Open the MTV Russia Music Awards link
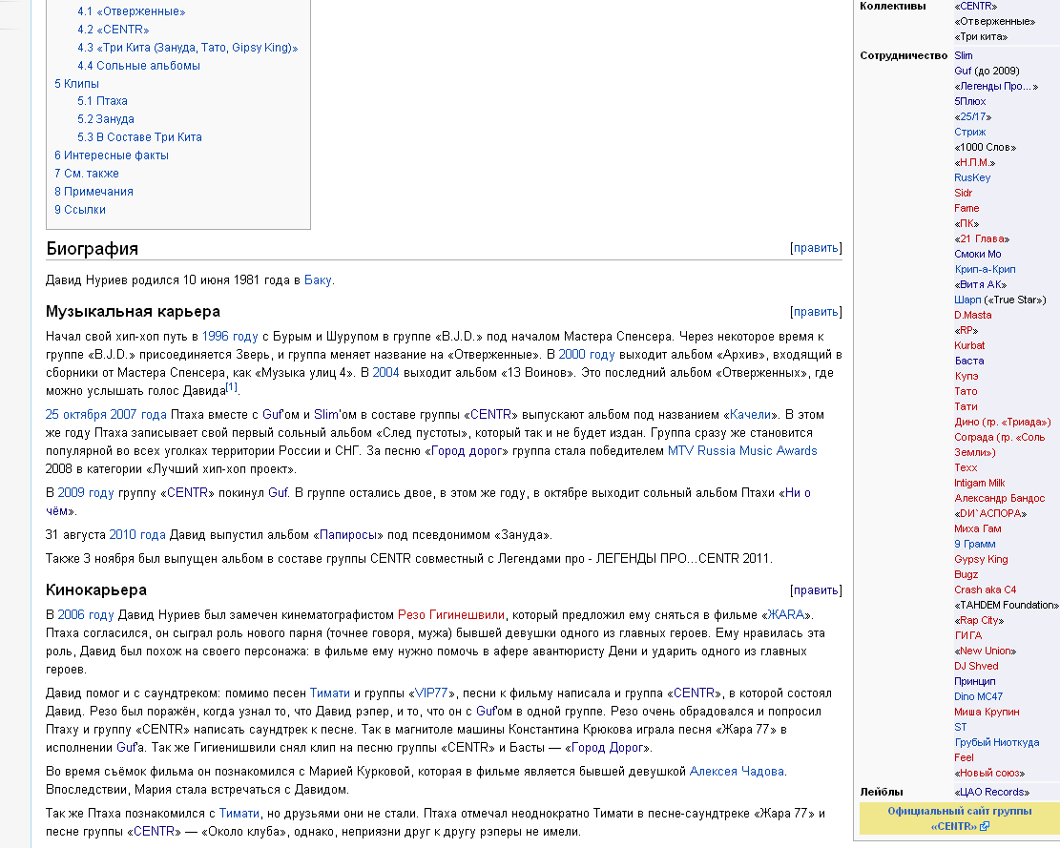The height and width of the screenshot is (848, 1060). 742,450
